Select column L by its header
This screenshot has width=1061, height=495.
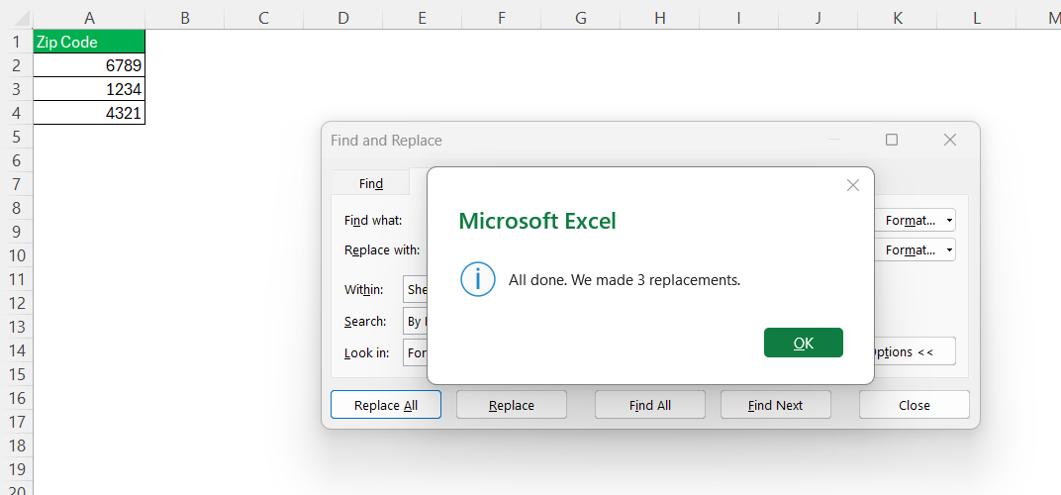tap(977, 18)
